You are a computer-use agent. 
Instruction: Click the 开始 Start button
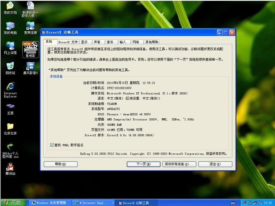point(13,203)
